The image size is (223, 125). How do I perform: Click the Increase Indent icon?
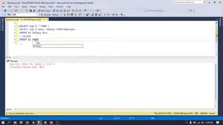117,15
